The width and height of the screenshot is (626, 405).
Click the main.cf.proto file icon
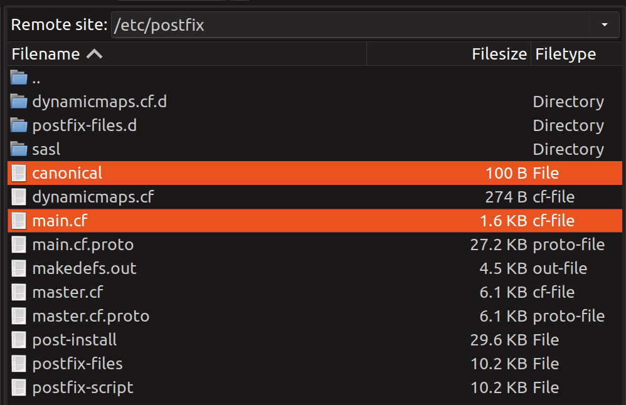[x=19, y=245]
